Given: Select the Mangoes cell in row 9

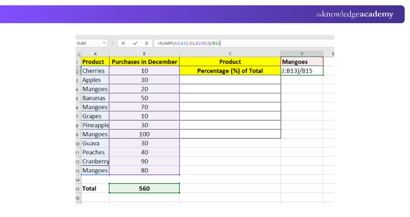Looking at the screenshot, I should coord(95,134).
